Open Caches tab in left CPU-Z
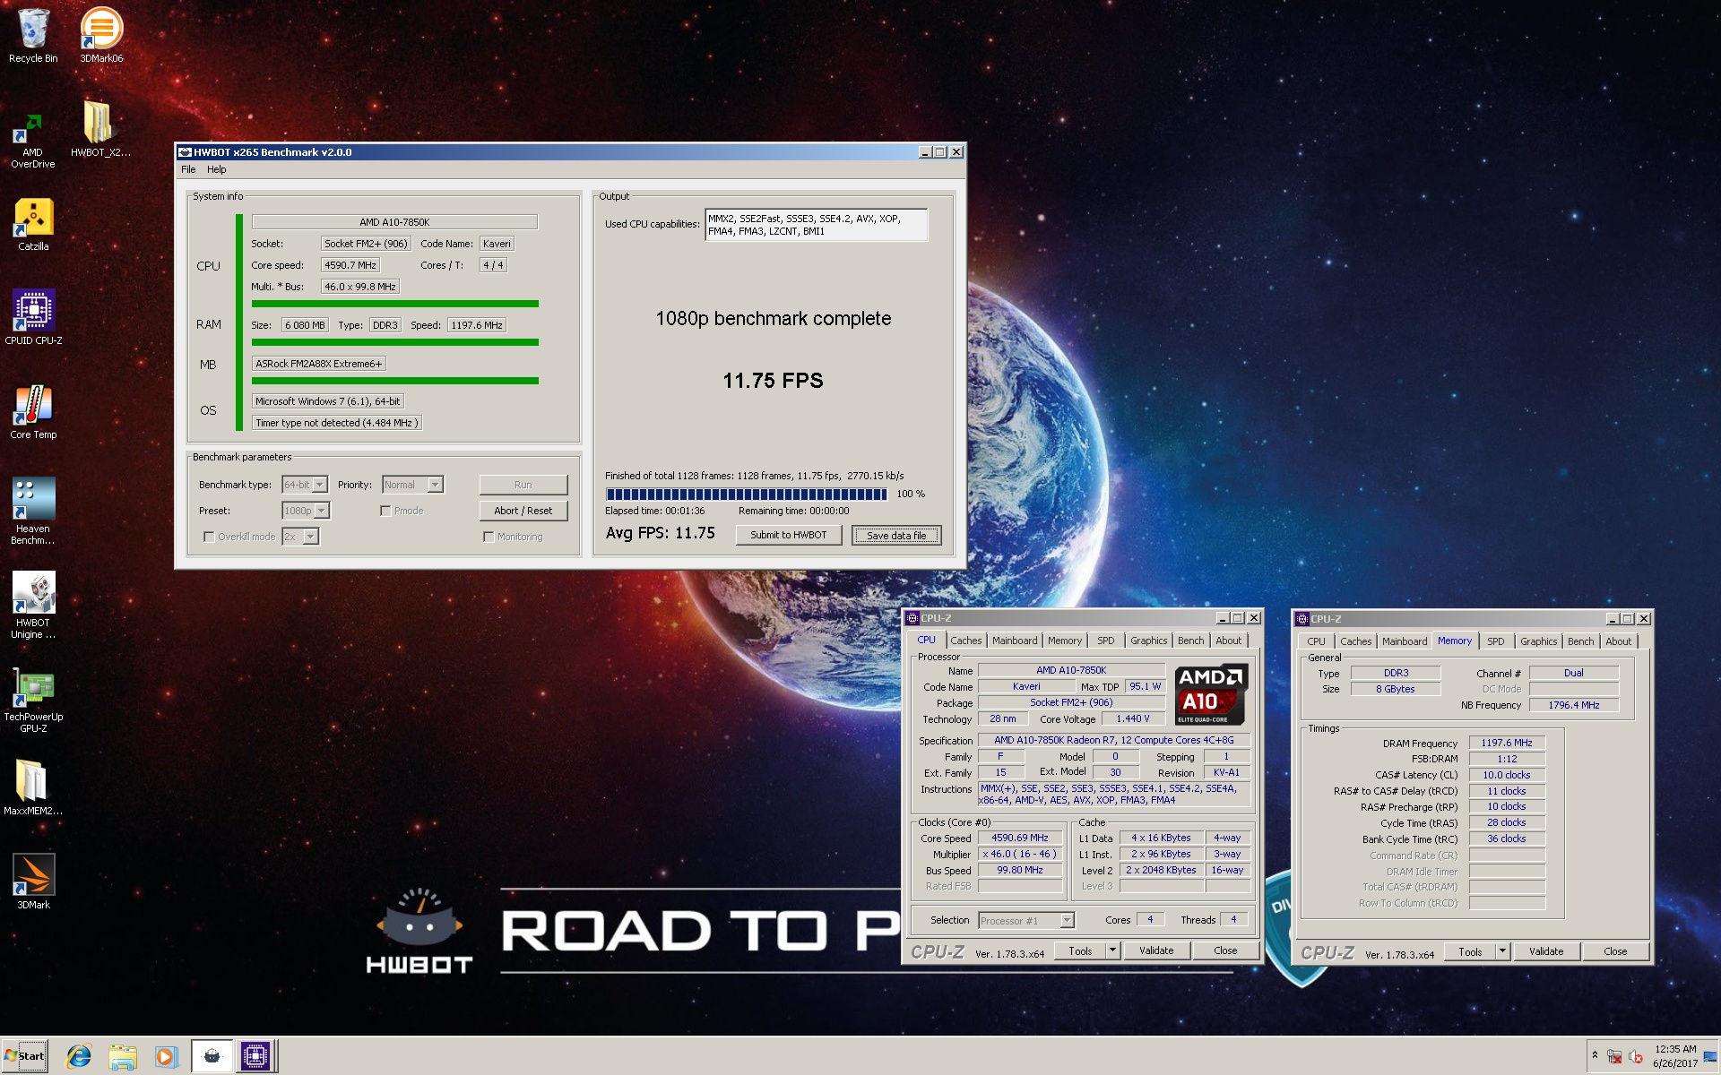The height and width of the screenshot is (1075, 1721). [965, 641]
